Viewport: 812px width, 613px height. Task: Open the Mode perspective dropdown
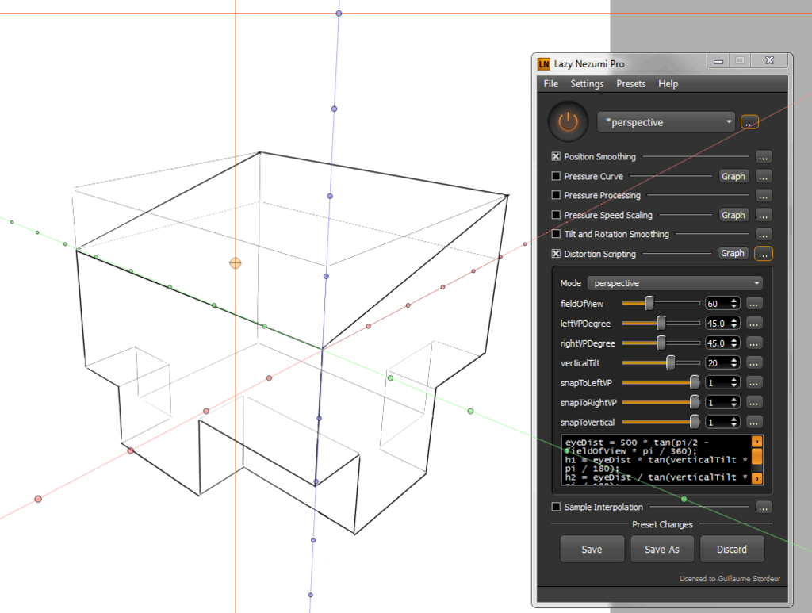coord(676,283)
